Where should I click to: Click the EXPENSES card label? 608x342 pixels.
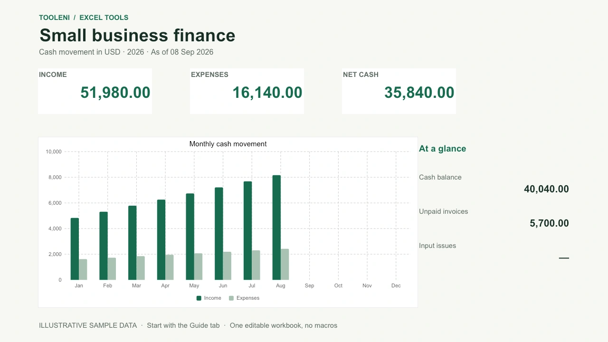pyautogui.click(x=209, y=75)
